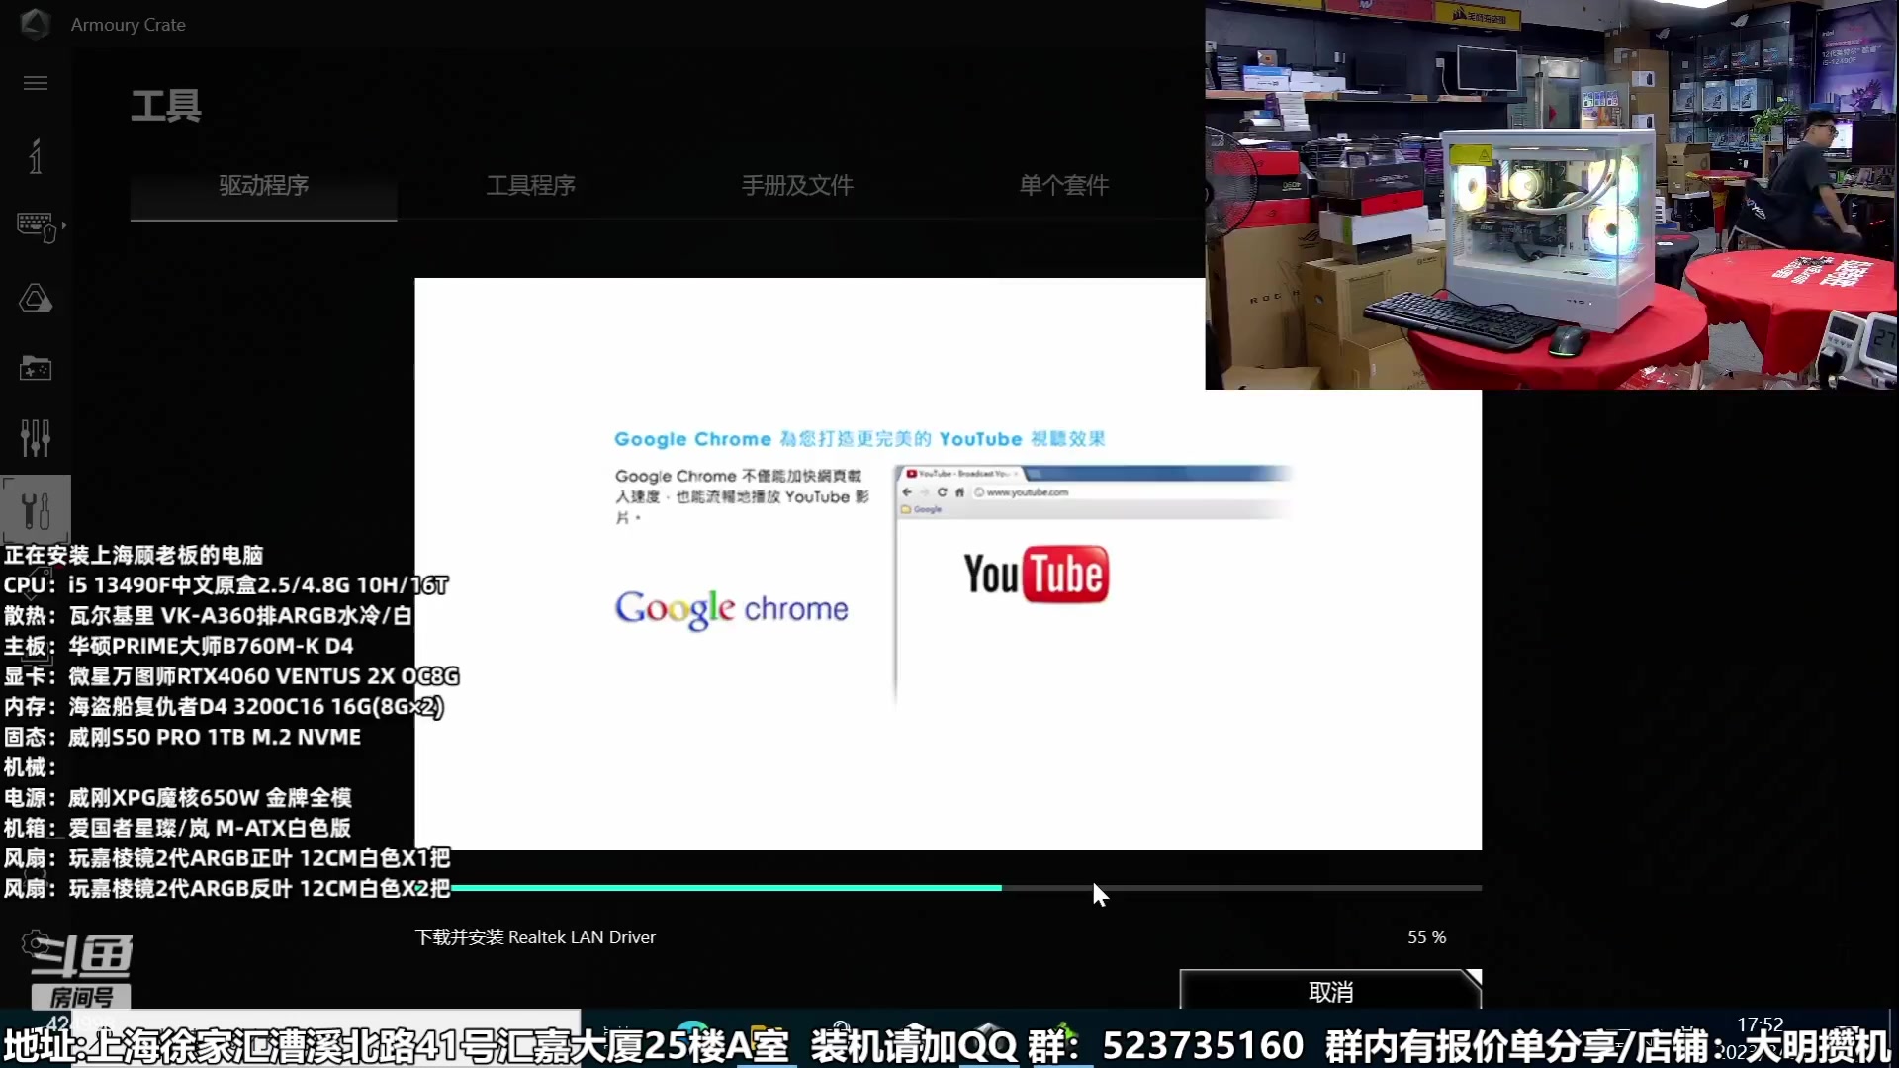This screenshot has height=1068, width=1899.
Task: Open the Armoury Crate hamburger menu
Action: coord(36,83)
